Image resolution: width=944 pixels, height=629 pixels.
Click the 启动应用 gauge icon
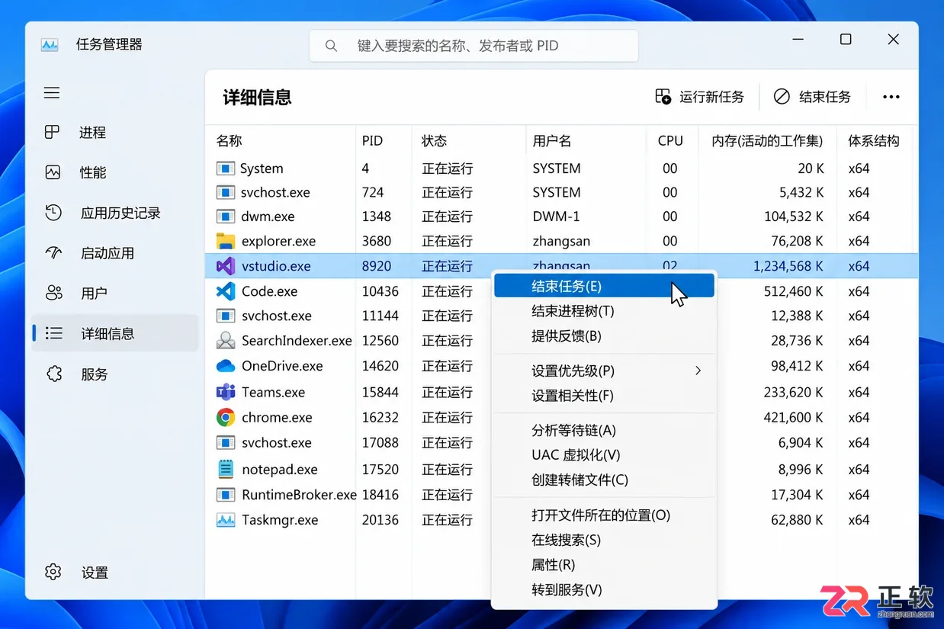[53, 252]
